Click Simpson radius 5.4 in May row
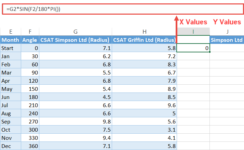 [76, 89]
